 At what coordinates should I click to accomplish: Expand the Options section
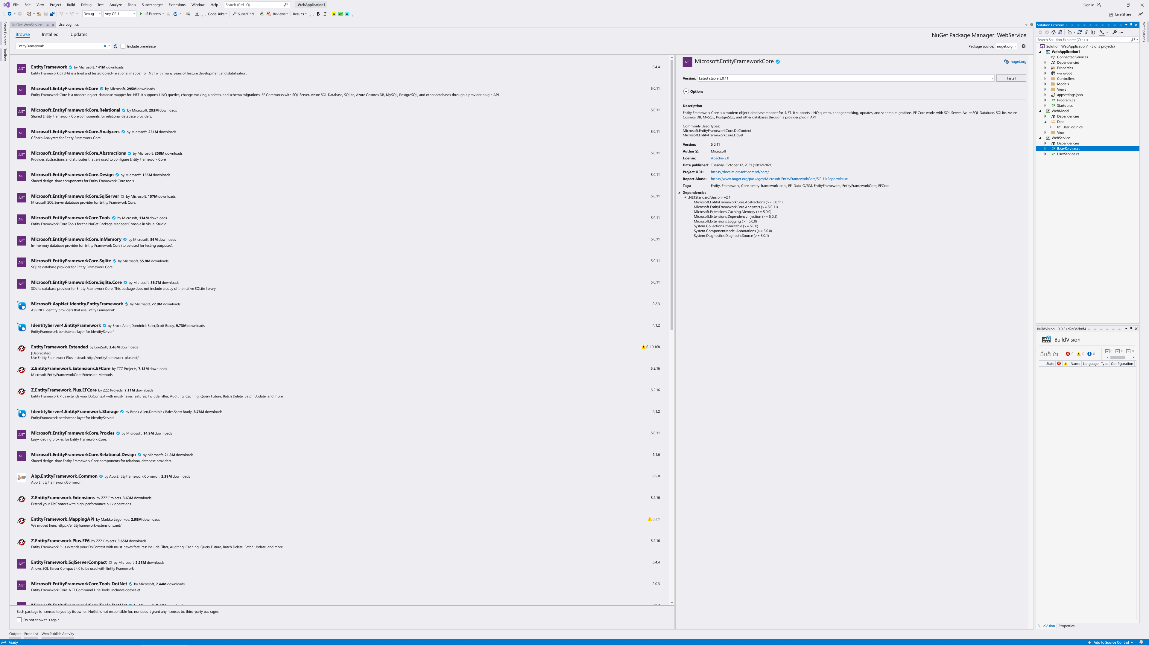[x=686, y=92]
